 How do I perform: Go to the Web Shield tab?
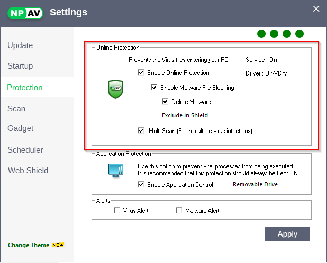(x=28, y=171)
